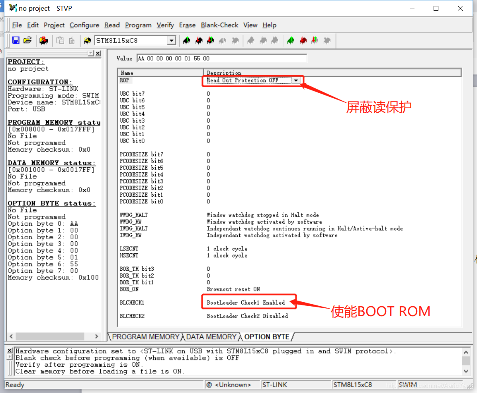Open the Edit menu
Image resolution: width=477 pixels, height=393 pixels.
click(33, 25)
